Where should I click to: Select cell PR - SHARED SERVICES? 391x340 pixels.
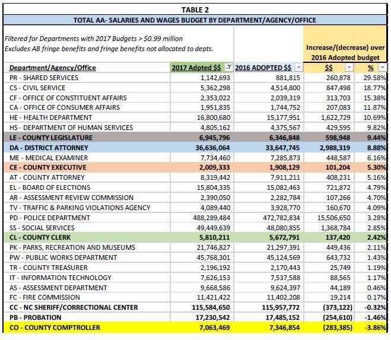(x=87, y=78)
